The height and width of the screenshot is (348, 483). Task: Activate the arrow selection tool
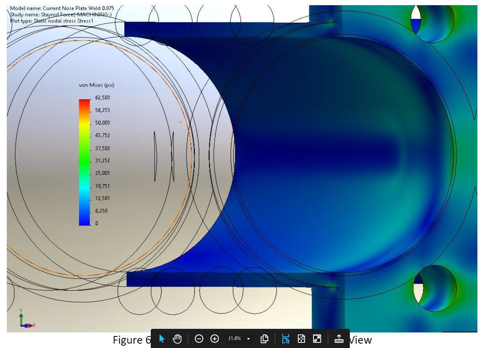coord(162,339)
